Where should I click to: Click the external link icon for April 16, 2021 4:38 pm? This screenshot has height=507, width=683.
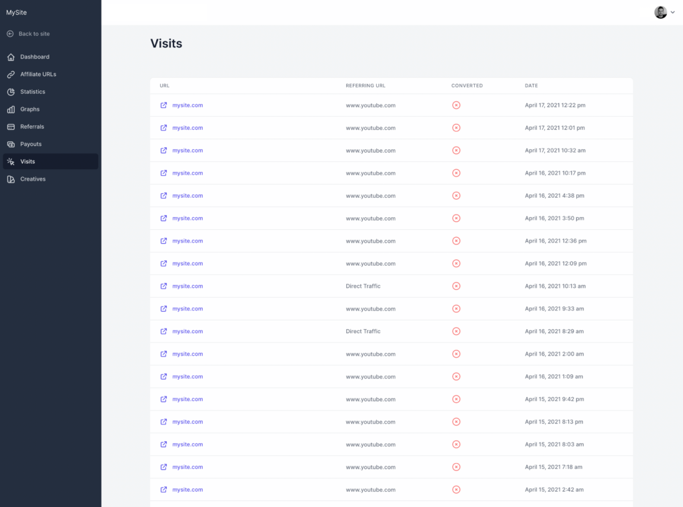click(x=163, y=195)
